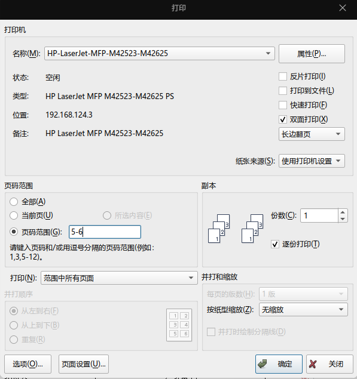Select the 全部(A) radio button
The width and height of the screenshot is (357, 379).
click(14, 202)
